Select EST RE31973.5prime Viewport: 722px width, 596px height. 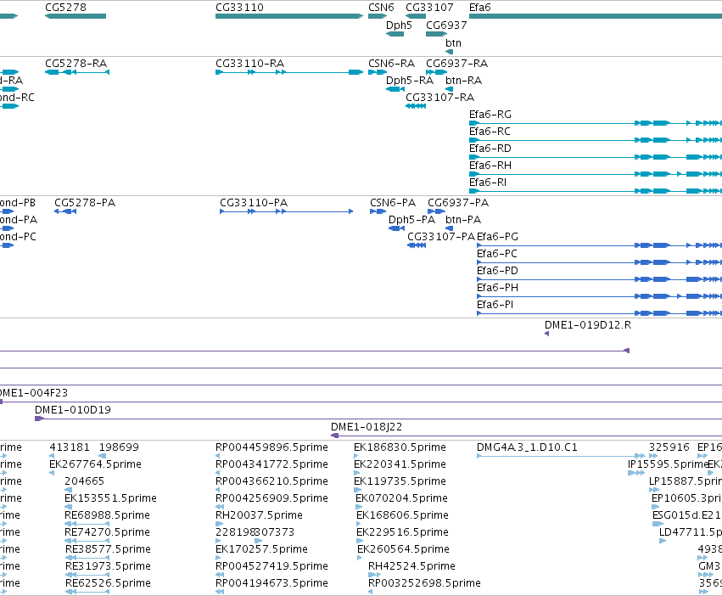(87, 575)
